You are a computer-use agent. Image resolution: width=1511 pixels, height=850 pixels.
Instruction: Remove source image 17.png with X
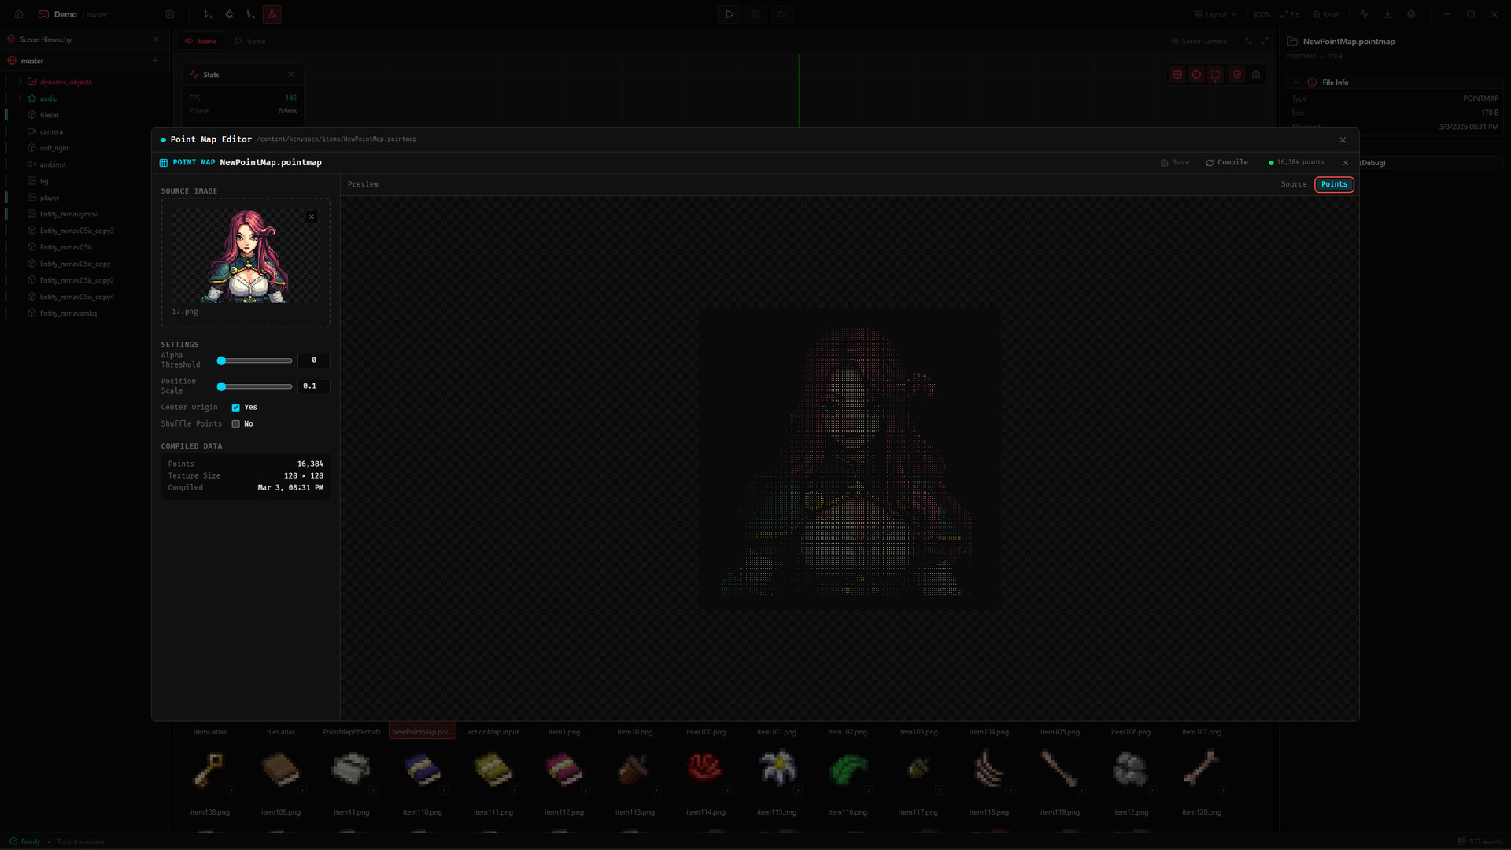coord(312,216)
